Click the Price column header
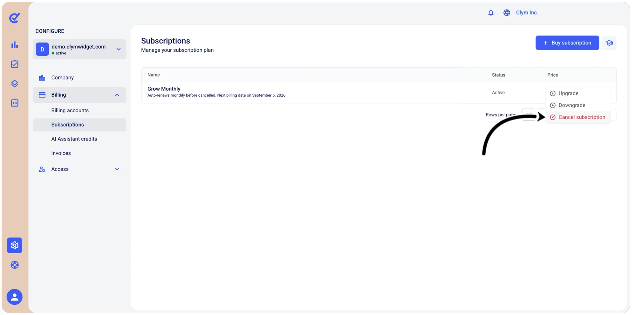The height and width of the screenshot is (315, 632). click(x=553, y=75)
